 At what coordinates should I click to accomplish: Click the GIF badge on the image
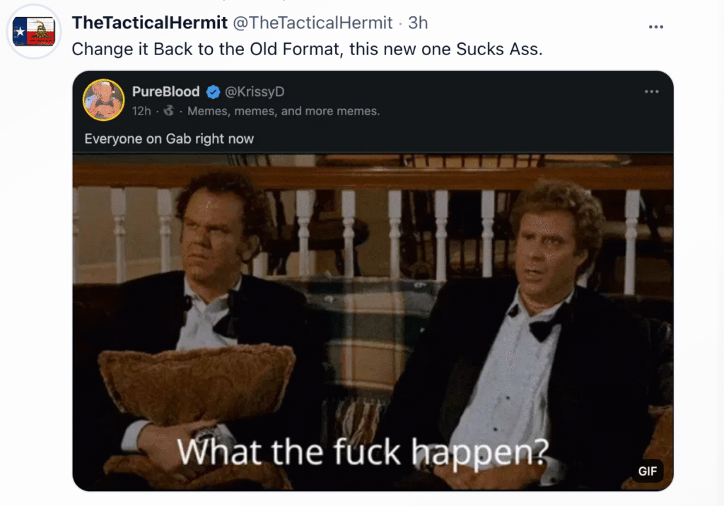pos(648,471)
